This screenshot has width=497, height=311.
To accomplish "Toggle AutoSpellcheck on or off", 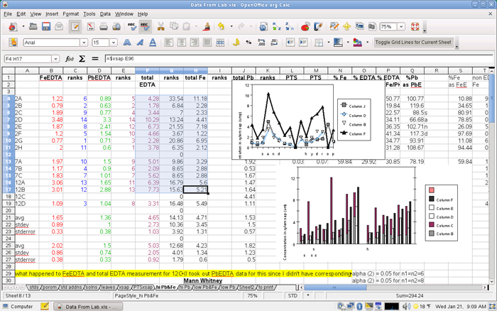I will tap(146, 26).
